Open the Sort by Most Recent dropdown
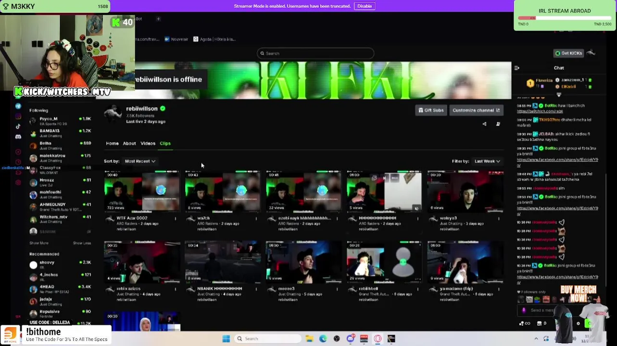The image size is (617, 346). [x=140, y=161]
